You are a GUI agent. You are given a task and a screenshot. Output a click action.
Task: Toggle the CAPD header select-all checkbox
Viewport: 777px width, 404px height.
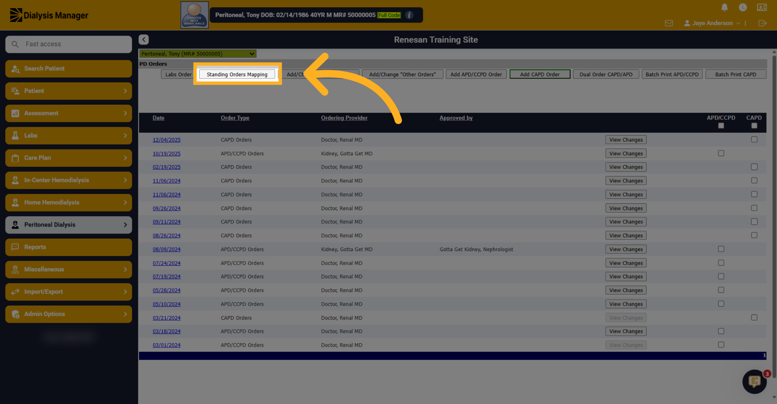[x=754, y=126]
